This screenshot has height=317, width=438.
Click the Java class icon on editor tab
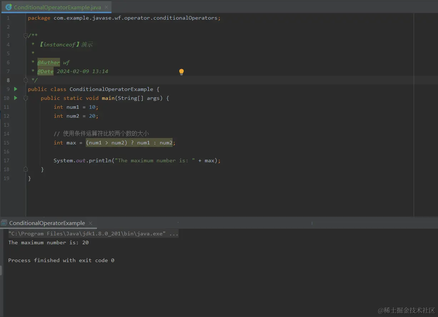click(x=9, y=7)
